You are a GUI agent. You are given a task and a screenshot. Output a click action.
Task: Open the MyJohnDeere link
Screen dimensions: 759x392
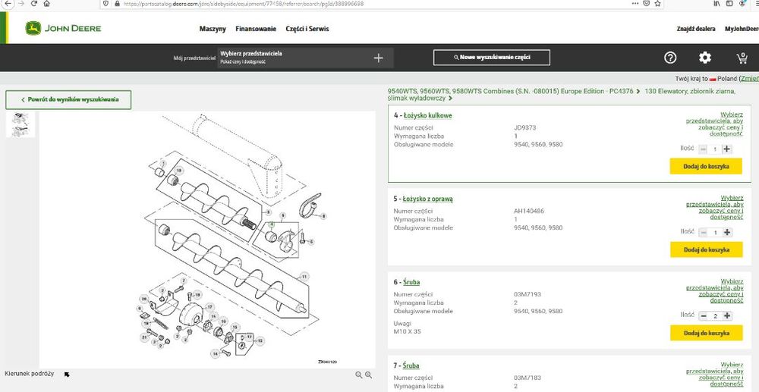tap(742, 29)
